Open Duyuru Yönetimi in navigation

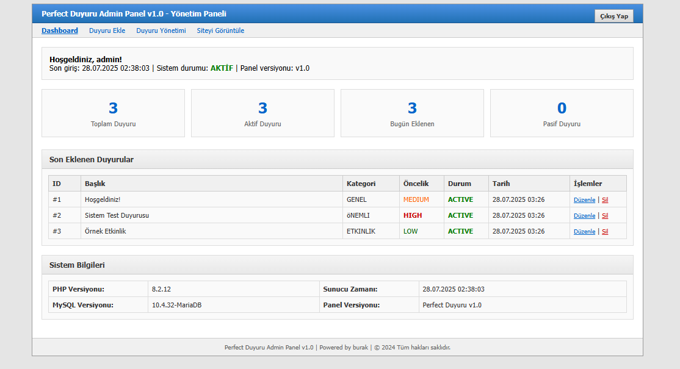tap(161, 30)
